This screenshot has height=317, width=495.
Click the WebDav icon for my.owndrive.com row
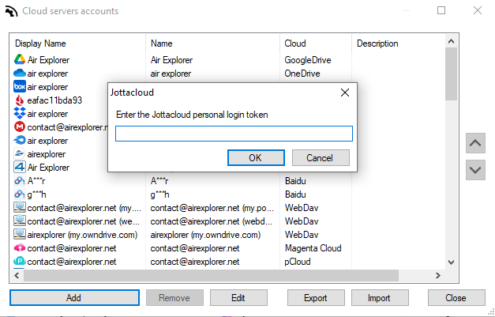[20, 234]
